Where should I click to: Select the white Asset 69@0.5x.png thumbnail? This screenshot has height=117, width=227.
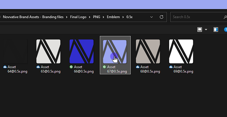[x=181, y=51]
